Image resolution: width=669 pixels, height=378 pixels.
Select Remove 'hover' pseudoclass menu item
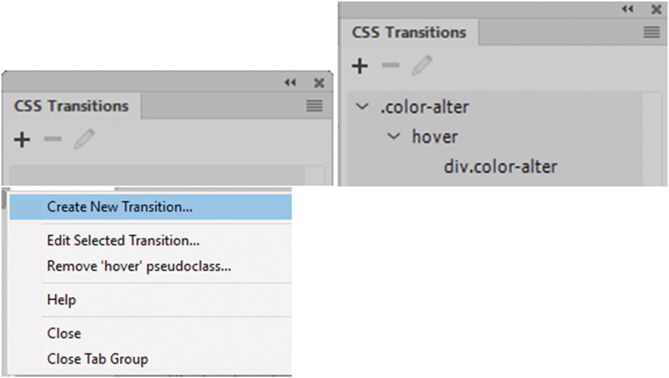tap(139, 266)
